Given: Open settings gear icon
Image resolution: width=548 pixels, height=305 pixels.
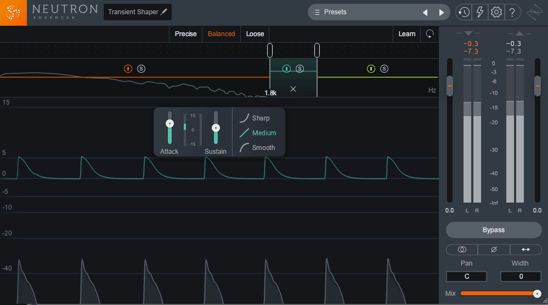Looking at the screenshot, I should (x=496, y=12).
